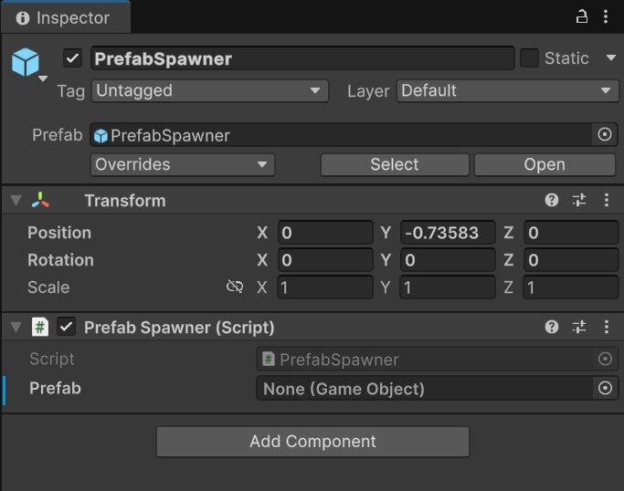Viewport: 624px width, 491px height.
Task: Click object picker for Prefab field
Action: pyautogui.click(x=604, y=389)
